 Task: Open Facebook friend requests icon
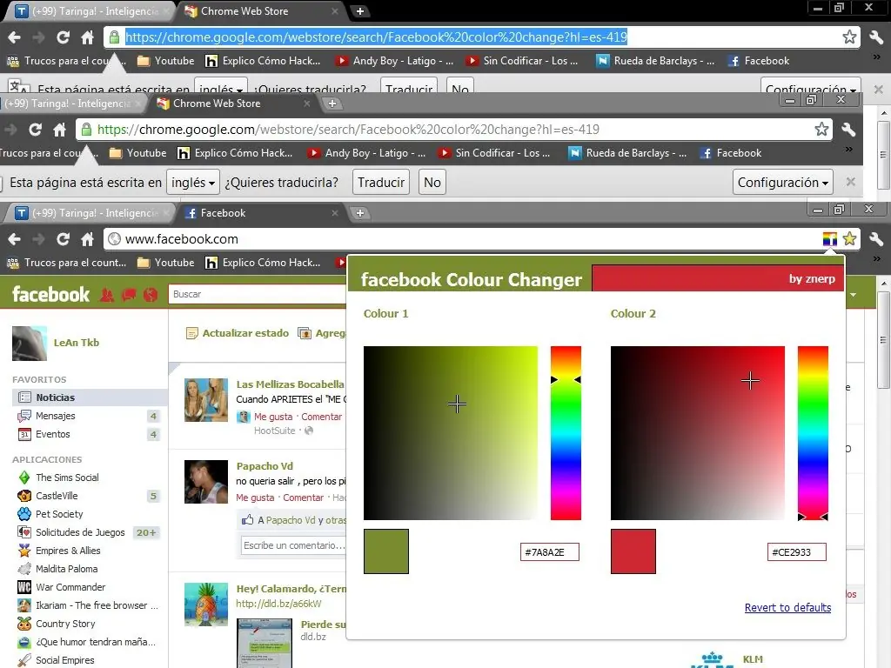pos(107,295)
